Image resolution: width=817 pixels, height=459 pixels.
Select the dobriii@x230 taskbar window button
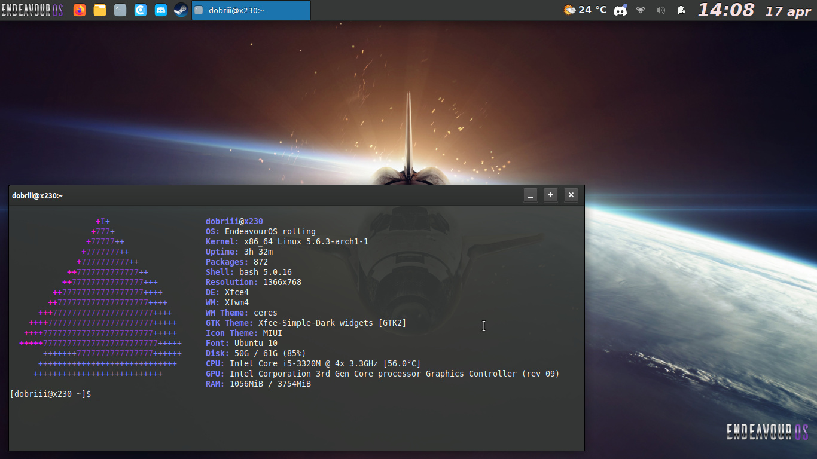point(251,10)
